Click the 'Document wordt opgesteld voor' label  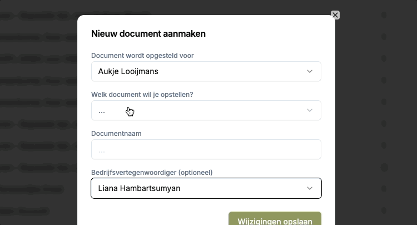click(x=142, y=55)
